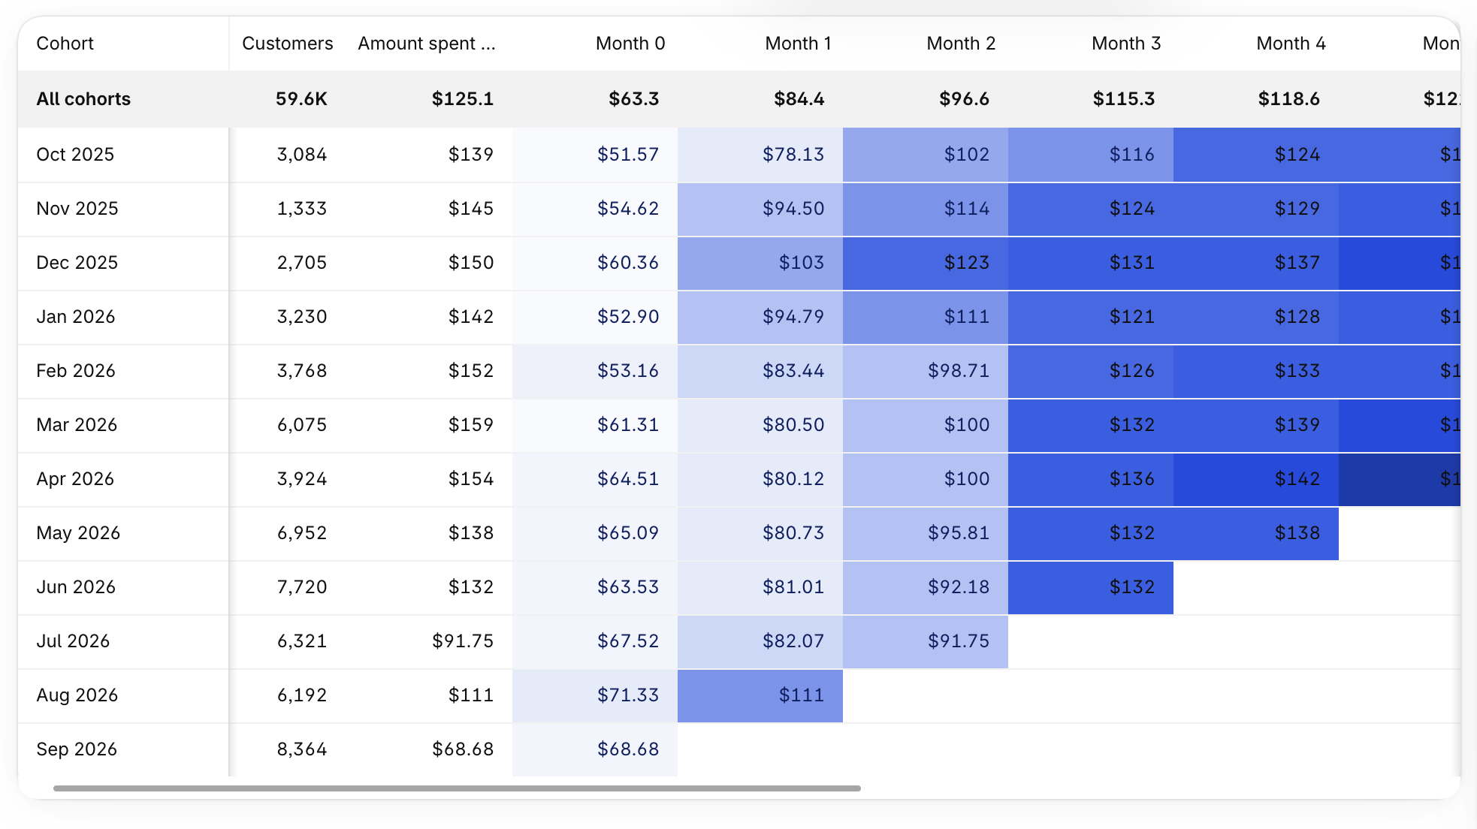Select the Oct 2025 cohort label
The image size is (1477, 829).
coord(75,155)
